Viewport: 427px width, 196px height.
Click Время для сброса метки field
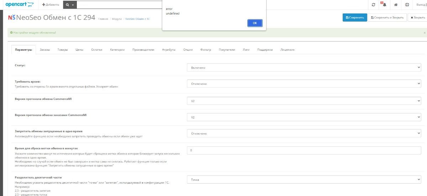(304, 150)
